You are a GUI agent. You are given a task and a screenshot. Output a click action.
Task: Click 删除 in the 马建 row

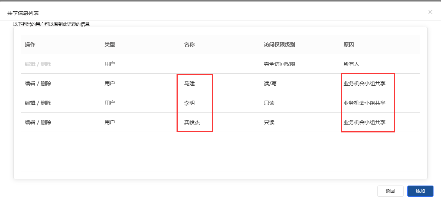(46, 83)
